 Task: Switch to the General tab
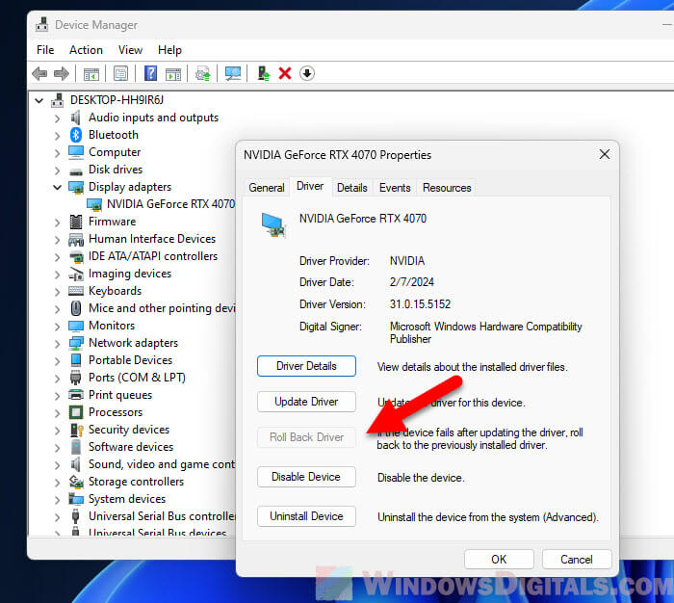click(x=267, y=188)
